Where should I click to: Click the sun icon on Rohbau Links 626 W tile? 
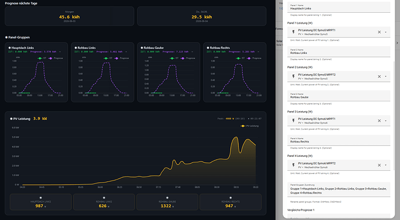click(x=104, y=197)
